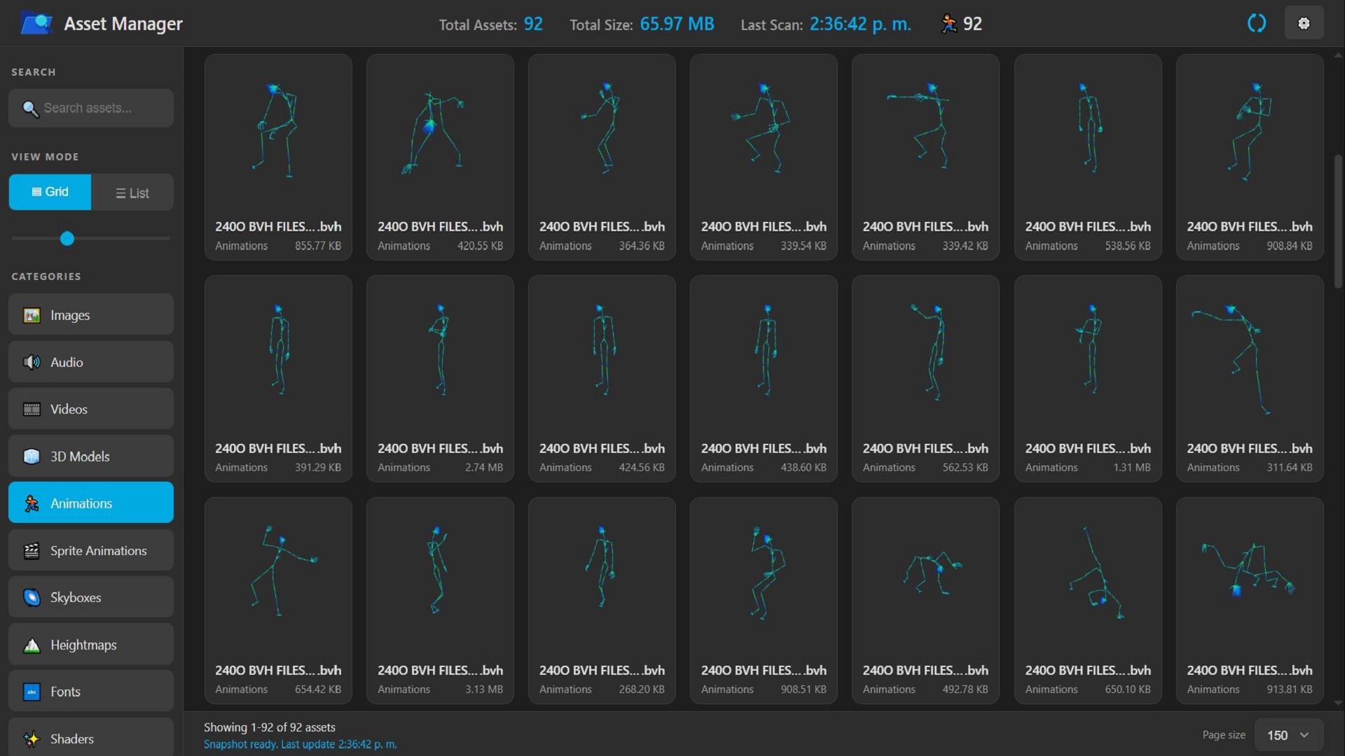
Task: Open the Shaders category
Action: point(91,738)
